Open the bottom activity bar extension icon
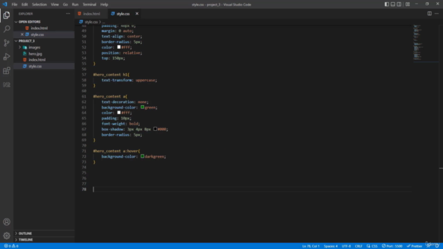443x249 pixels. point(6,84)
